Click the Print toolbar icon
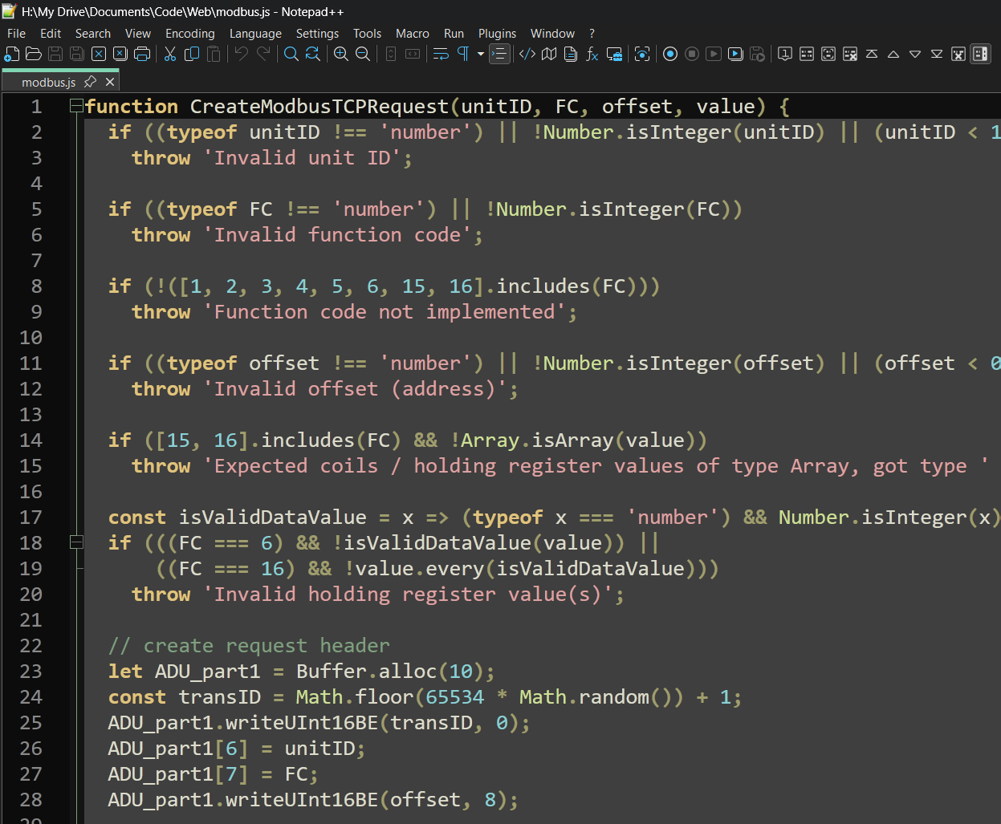This screenshot has height=824, width=1001. pos(142,54)
